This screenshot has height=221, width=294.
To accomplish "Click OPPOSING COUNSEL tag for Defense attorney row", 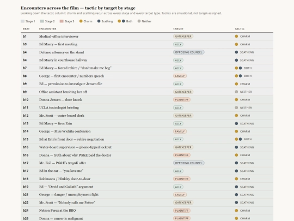I will tap(188, 52).
